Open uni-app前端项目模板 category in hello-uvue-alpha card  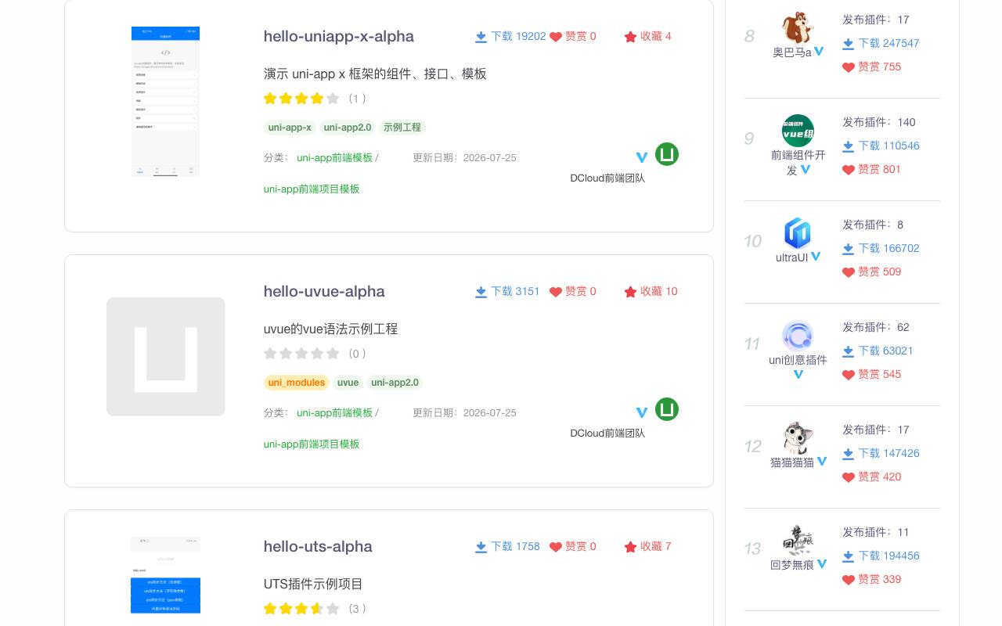(x=312, y=444)
